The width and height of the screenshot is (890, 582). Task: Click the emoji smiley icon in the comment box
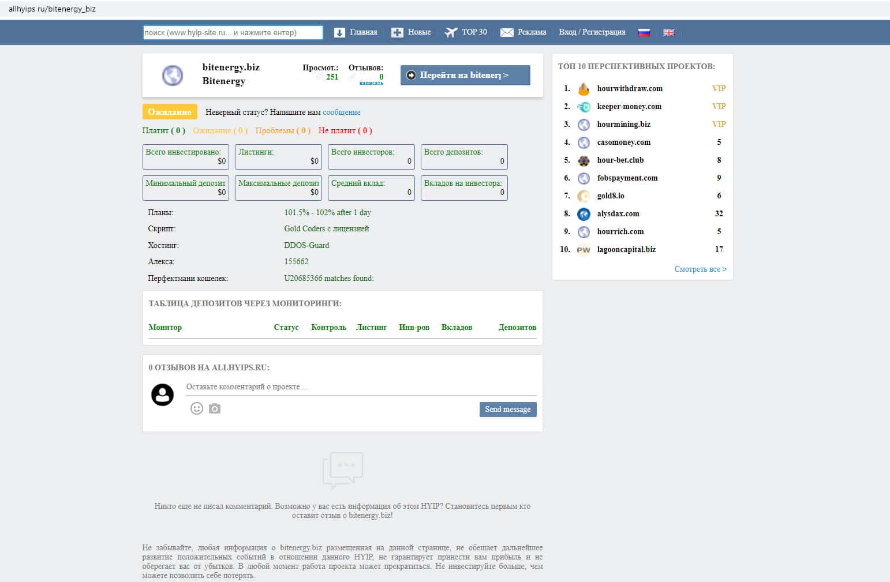point(197,408)
